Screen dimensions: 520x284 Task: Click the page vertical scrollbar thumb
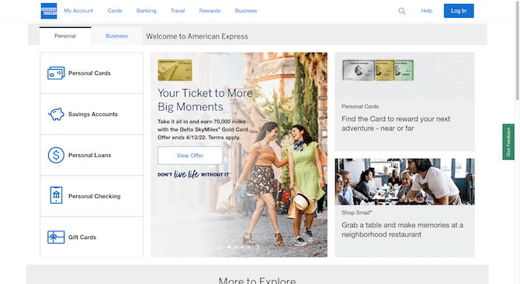point(518,50)
